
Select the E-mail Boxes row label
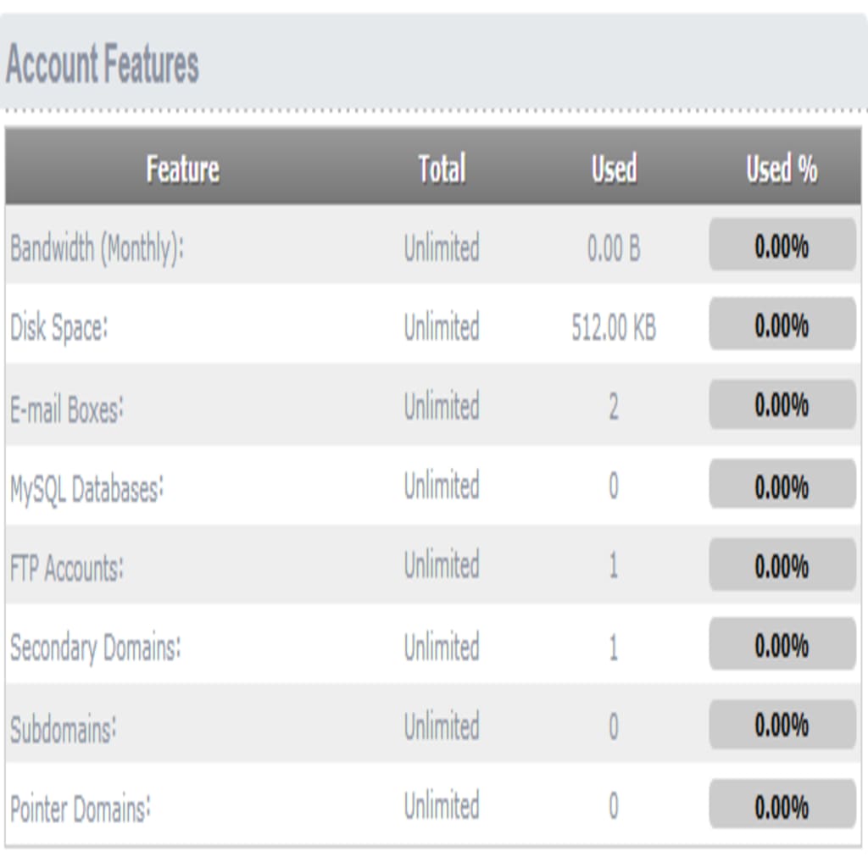(x=67, y=409)
